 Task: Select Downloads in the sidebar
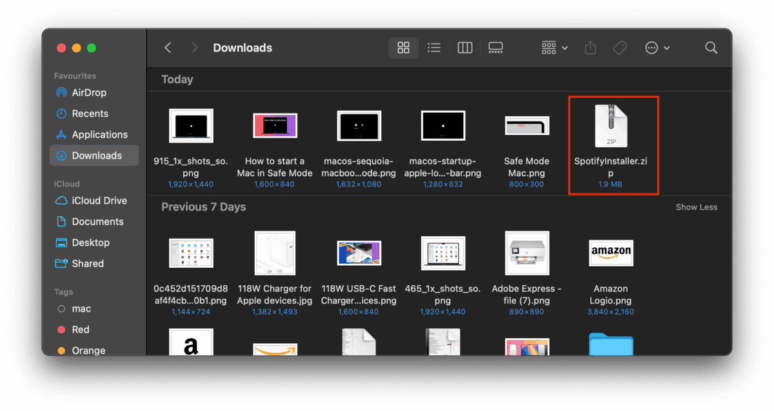[94, 155]
